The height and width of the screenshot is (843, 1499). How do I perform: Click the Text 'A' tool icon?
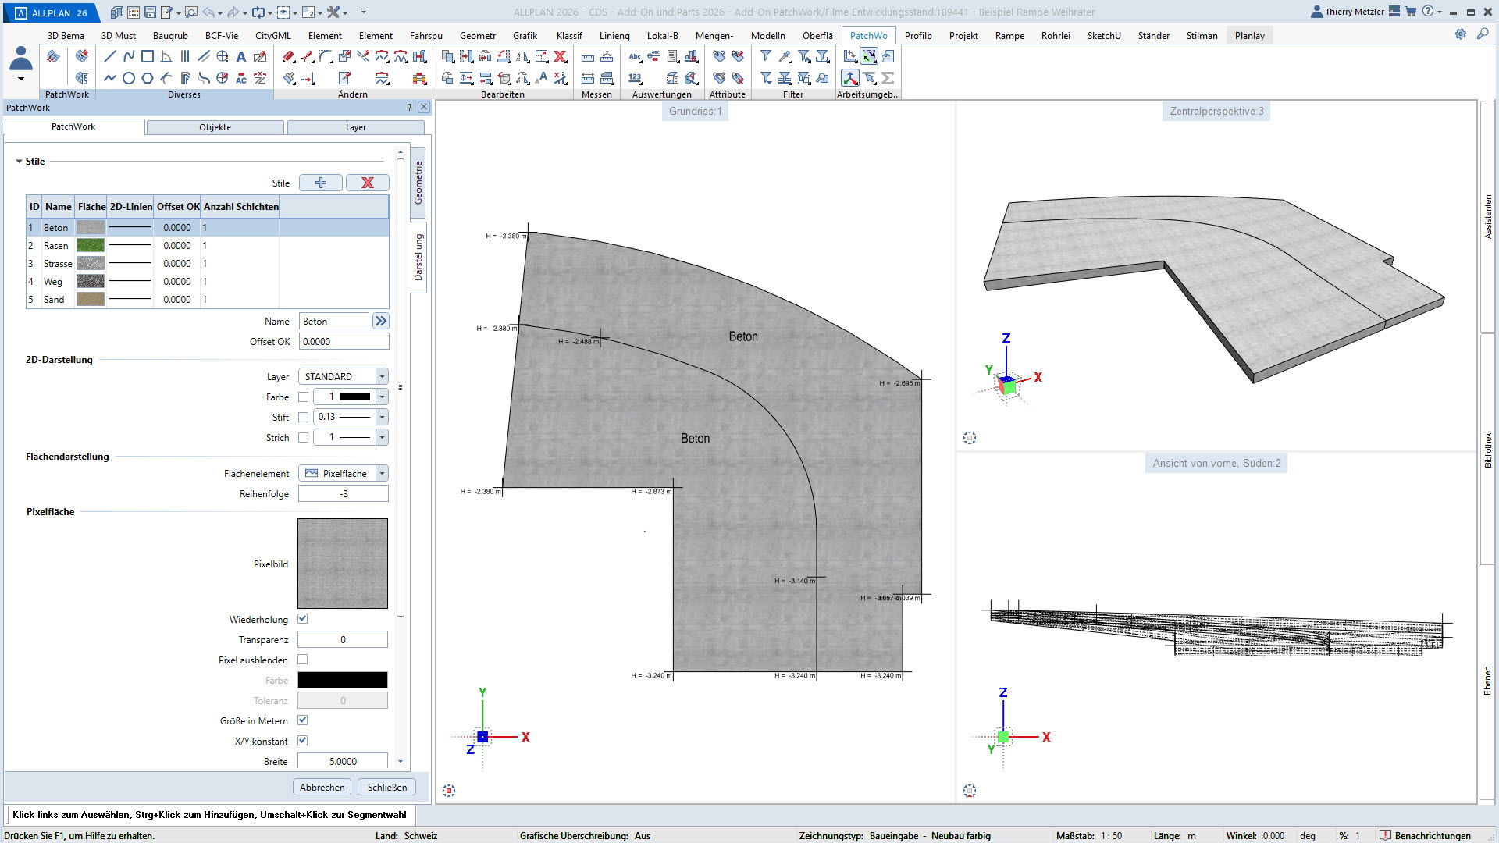[x=241, y=56]
